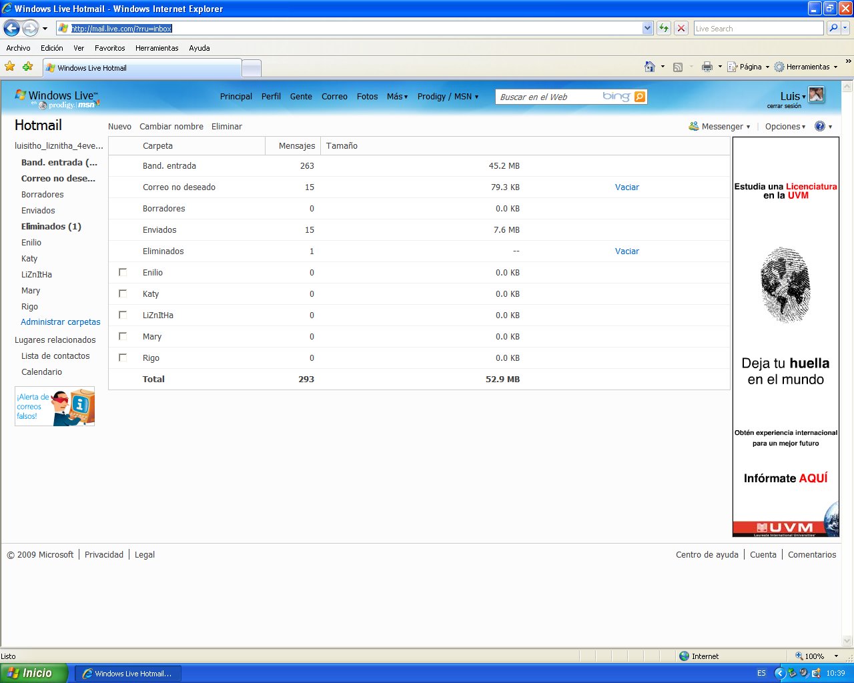Click Cambiar nombre button

tap(171, 126)
